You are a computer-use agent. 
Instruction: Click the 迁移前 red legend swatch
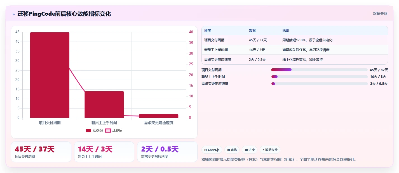click(88, 130)
